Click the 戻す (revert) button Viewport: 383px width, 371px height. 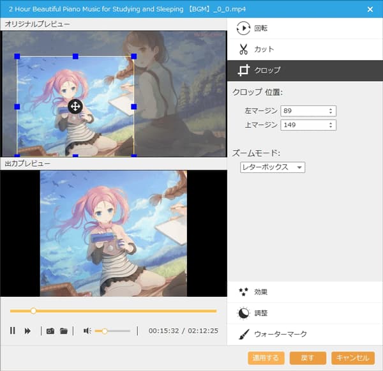tap(308, 358)
